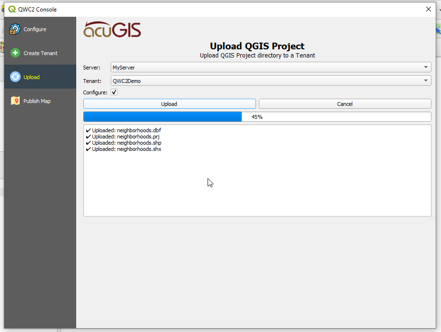Click checkmark beside neighborhoods.prj

coord(88,137)
